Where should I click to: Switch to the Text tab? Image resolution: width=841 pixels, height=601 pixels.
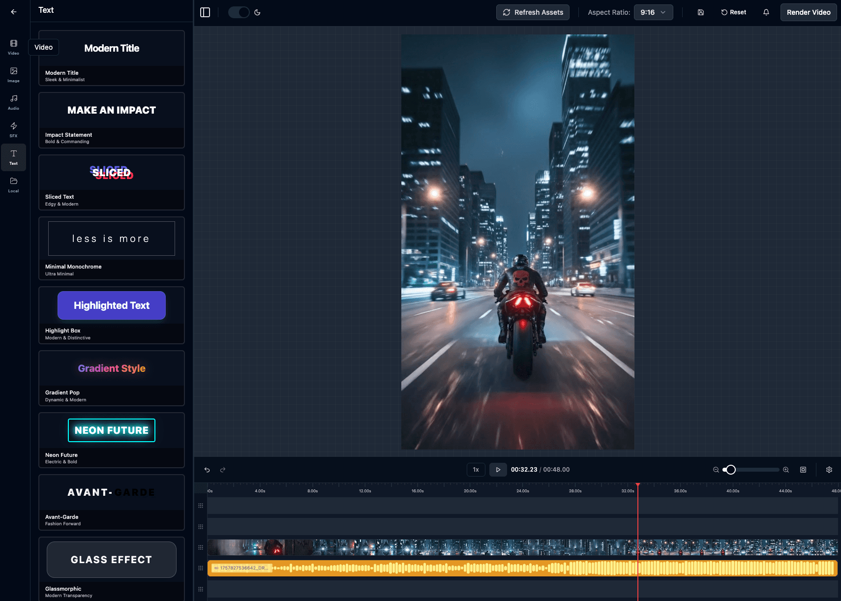coord(13,157)
